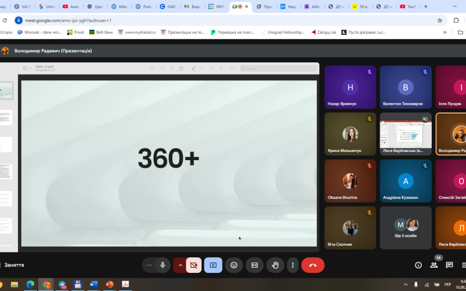Viewport: 466px width, 291px height.
Task: Open the chat panel icon
Action: tap(450, 265)
